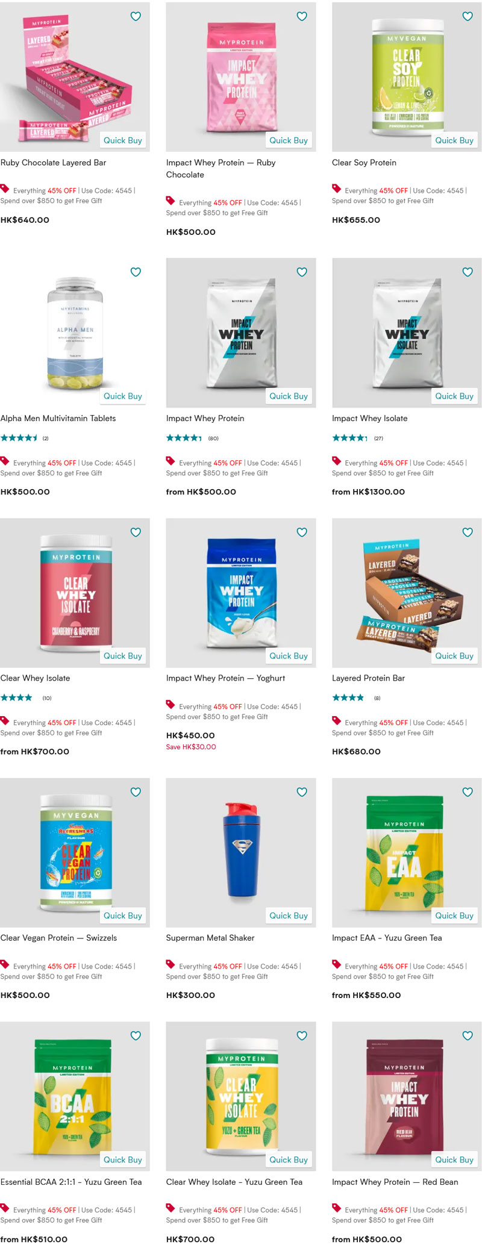Quick Buy Clear Whey Isolate Yuzu Green Tea

click(289, 1159)
